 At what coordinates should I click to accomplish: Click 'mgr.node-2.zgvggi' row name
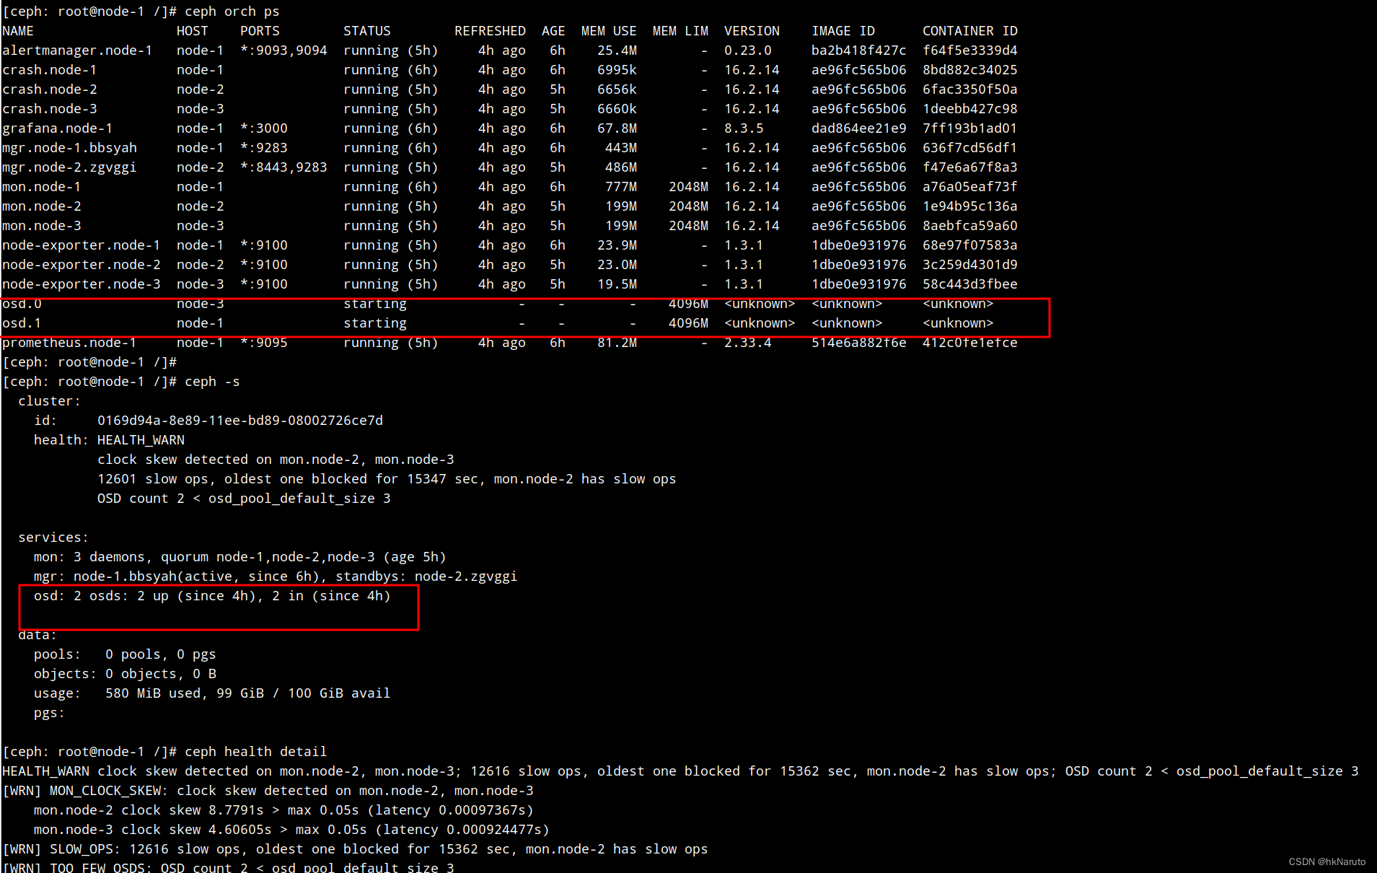coord(69,167)
